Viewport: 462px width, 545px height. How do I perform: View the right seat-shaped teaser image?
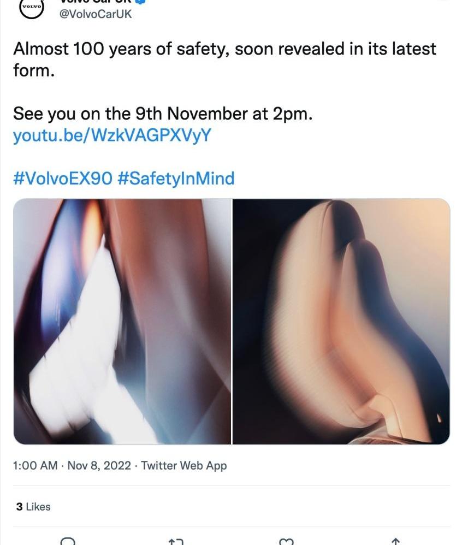point(341,322)
